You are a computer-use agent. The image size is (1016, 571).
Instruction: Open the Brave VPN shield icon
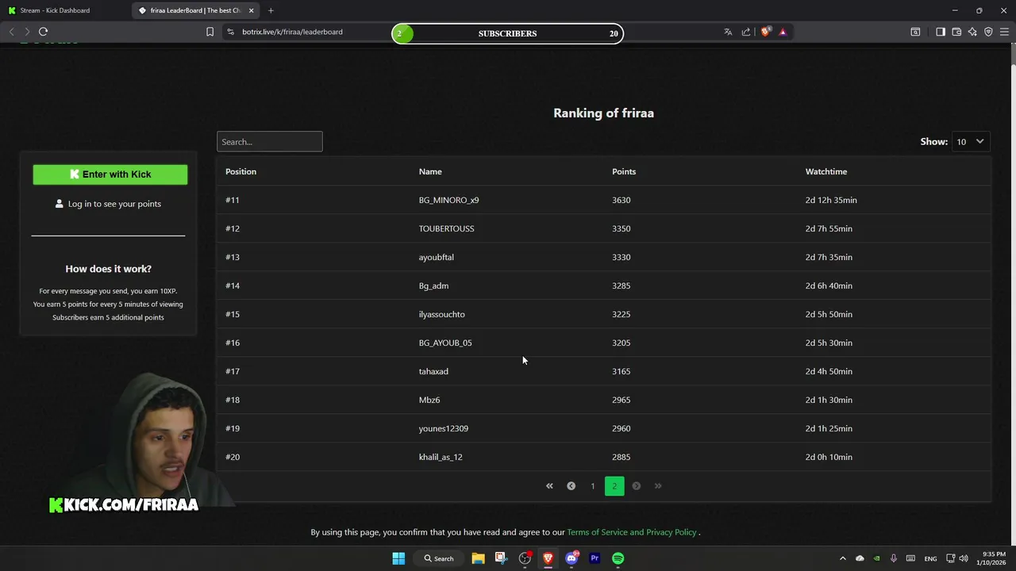988,32
